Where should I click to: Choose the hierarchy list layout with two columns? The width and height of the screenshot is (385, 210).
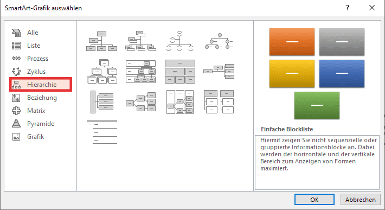click(x=219, y=102)
